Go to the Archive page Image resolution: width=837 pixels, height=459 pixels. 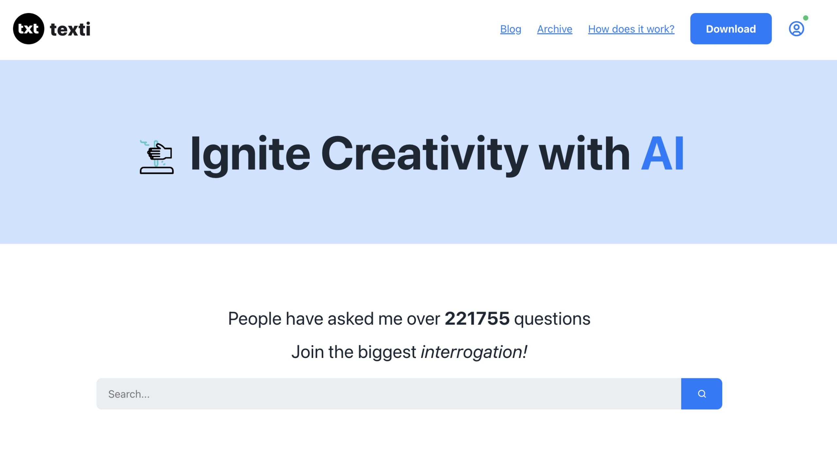[555, 29]
